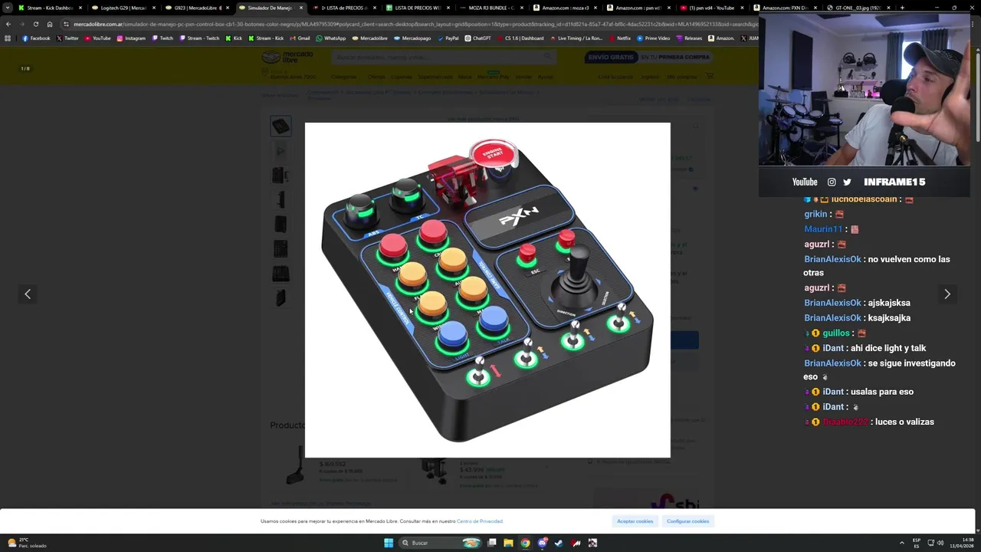The height and width of the screenshot is (552, 981).
Task: Open a new tab with the plus button
Action: [x=902, y=8]
